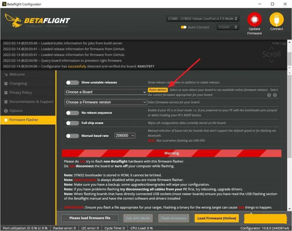Open the 256000 manual baud dropdown
292x231 pixels.
click(x=125, y=136)
